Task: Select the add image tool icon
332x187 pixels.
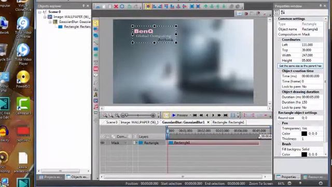Action: tap(95, 101)
